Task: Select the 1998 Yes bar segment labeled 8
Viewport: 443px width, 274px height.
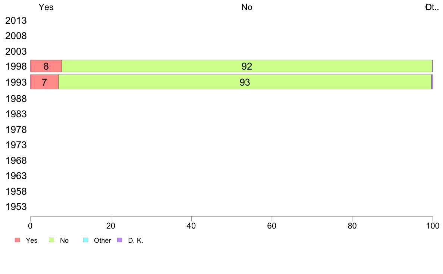Action: click(46, 66)
